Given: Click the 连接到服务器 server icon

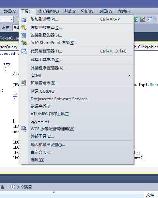Looking at the screenshot, I should [x=24, y=35].
